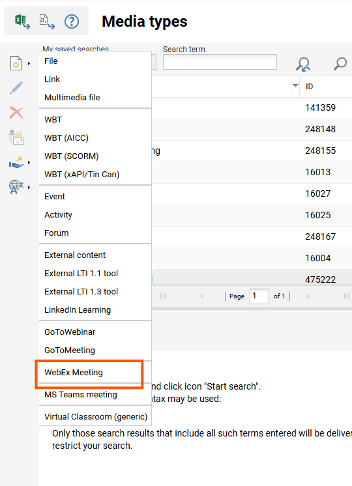This screenshot has width=352, height=486.
Task: Select GoToMeeting from the menu
Action: coord(95,350)
